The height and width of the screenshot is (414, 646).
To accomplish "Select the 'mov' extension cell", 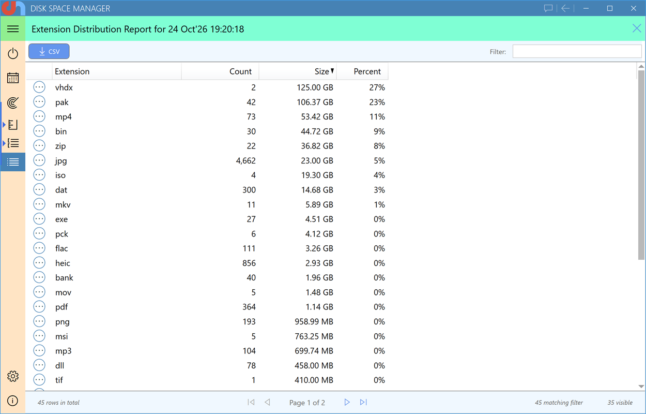I will tap(63, 292).
